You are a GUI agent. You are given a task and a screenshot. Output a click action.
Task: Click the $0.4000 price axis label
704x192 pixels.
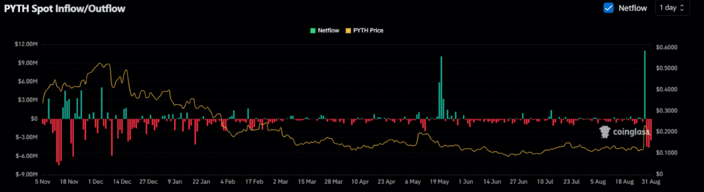tap(667, 89)
